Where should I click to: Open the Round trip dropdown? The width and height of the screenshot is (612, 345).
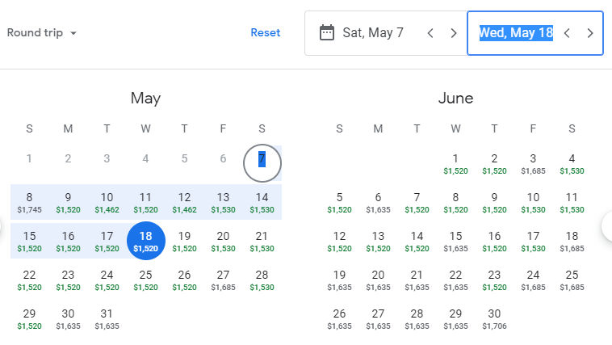pos(41,33)
